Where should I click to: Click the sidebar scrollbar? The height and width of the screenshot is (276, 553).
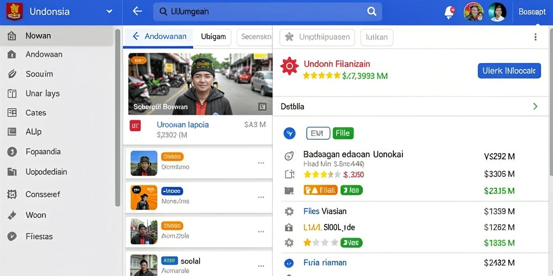118,118
